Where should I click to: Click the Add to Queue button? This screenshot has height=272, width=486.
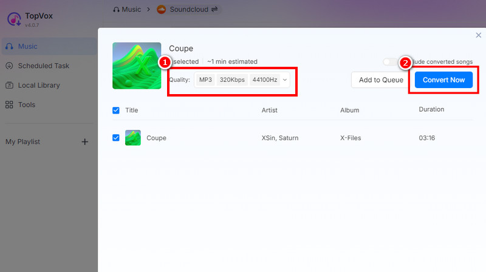point(380,80)
